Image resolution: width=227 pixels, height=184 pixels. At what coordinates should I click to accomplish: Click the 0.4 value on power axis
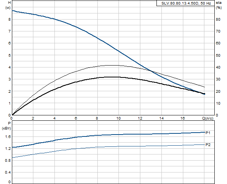point(8,172)
